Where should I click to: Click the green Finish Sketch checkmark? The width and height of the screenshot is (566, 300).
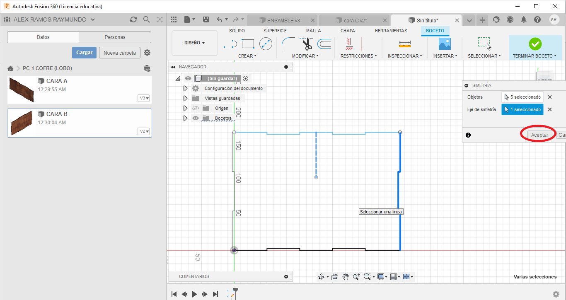(x=535, y=44)
